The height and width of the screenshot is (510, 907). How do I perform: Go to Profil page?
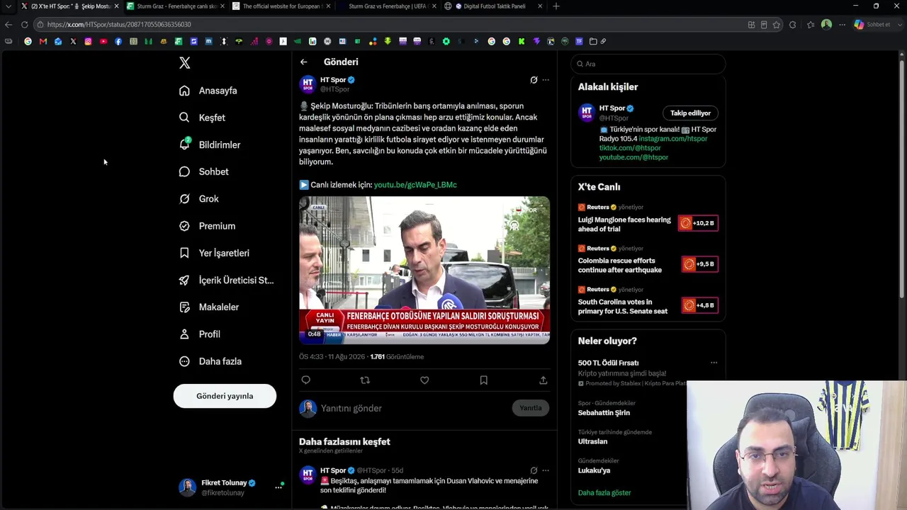click(x=199, y=334)
